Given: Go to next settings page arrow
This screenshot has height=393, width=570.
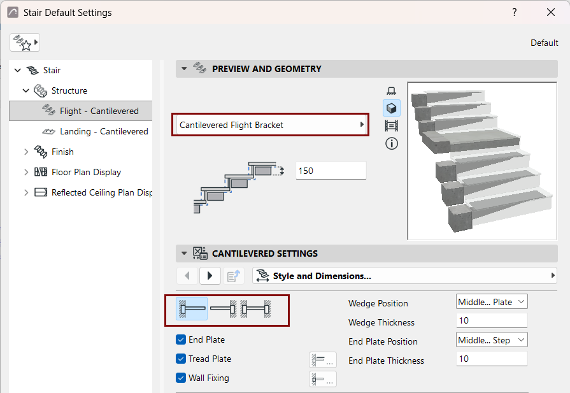Looking at the screenshot, I should click(210, 276).
